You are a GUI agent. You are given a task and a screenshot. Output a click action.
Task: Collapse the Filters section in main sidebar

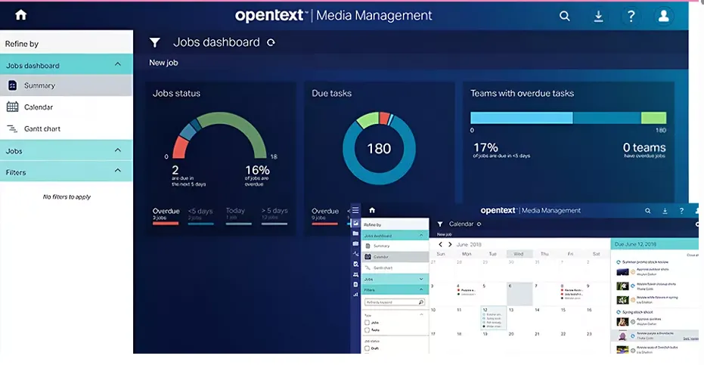point(118,170)
